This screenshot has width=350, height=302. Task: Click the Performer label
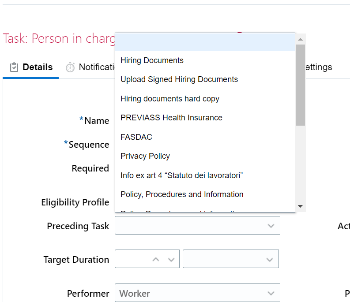tap(88, 294)
